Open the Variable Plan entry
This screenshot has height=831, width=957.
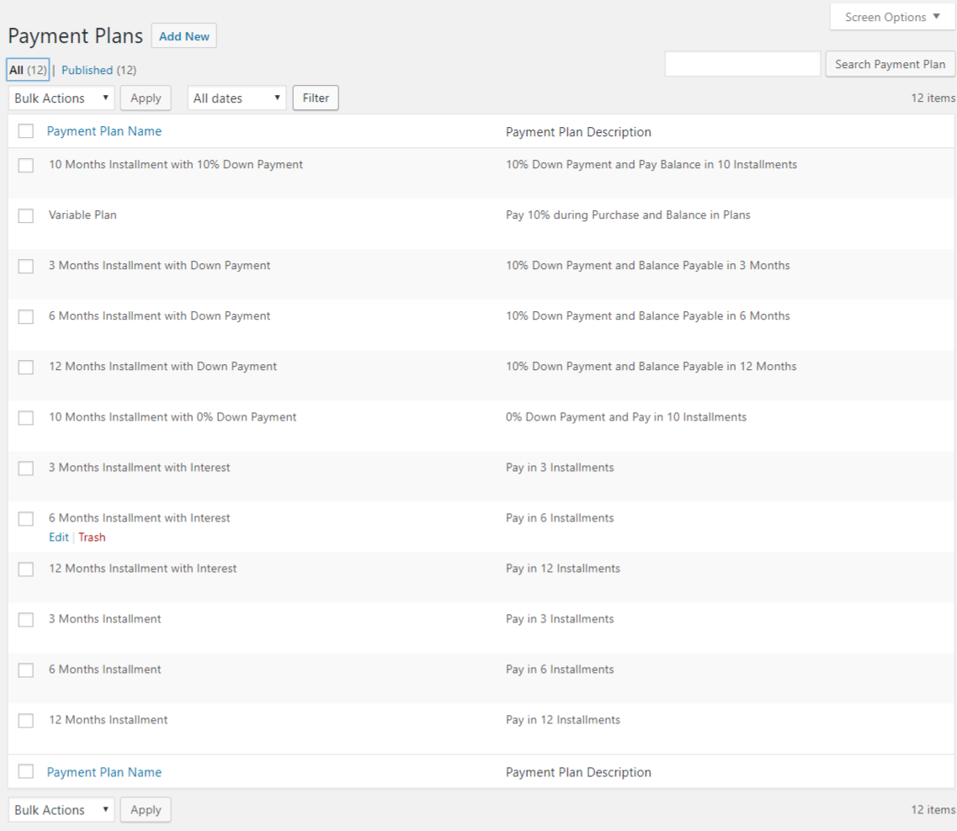click(x=82, y=215)
